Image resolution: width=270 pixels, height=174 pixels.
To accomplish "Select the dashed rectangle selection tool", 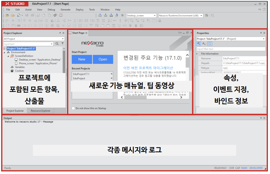I will coord(7,26).
